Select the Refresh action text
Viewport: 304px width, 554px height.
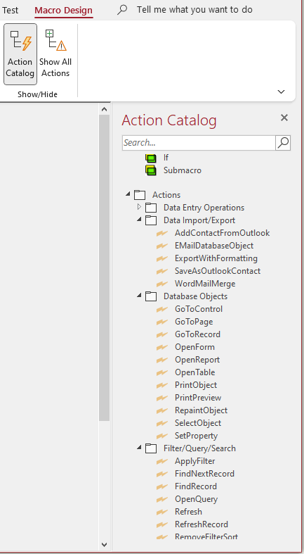pos(188,512)
